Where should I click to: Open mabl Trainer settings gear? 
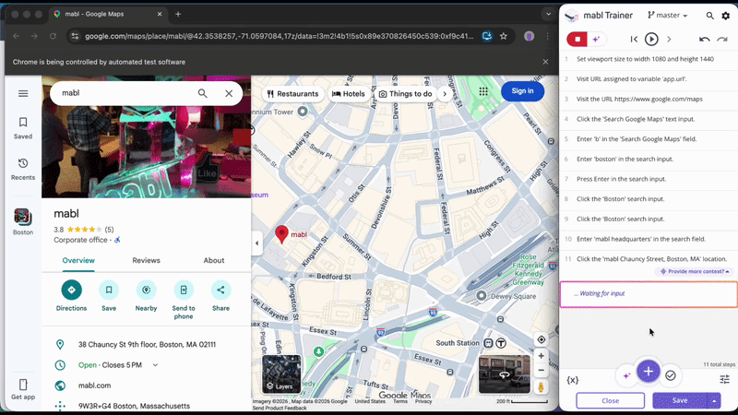[725, 16]
